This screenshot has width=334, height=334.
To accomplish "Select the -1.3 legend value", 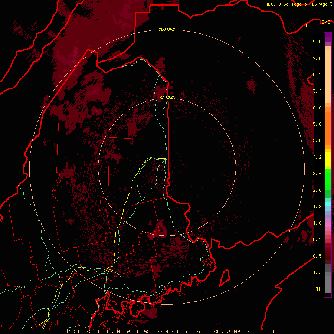I will [316, 272].
